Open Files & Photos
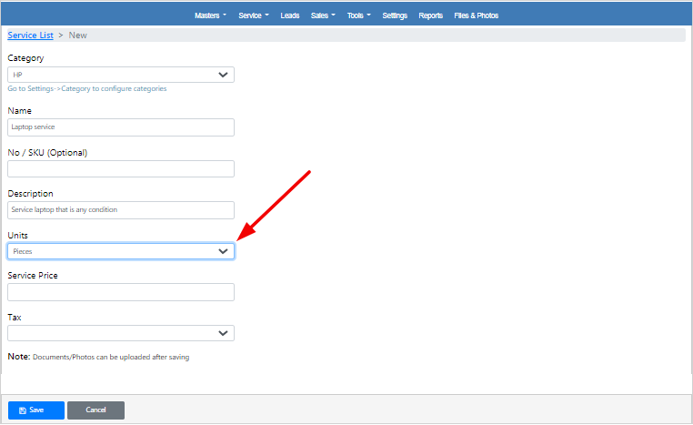The image size is (693, 425). (x=476, y=15)
